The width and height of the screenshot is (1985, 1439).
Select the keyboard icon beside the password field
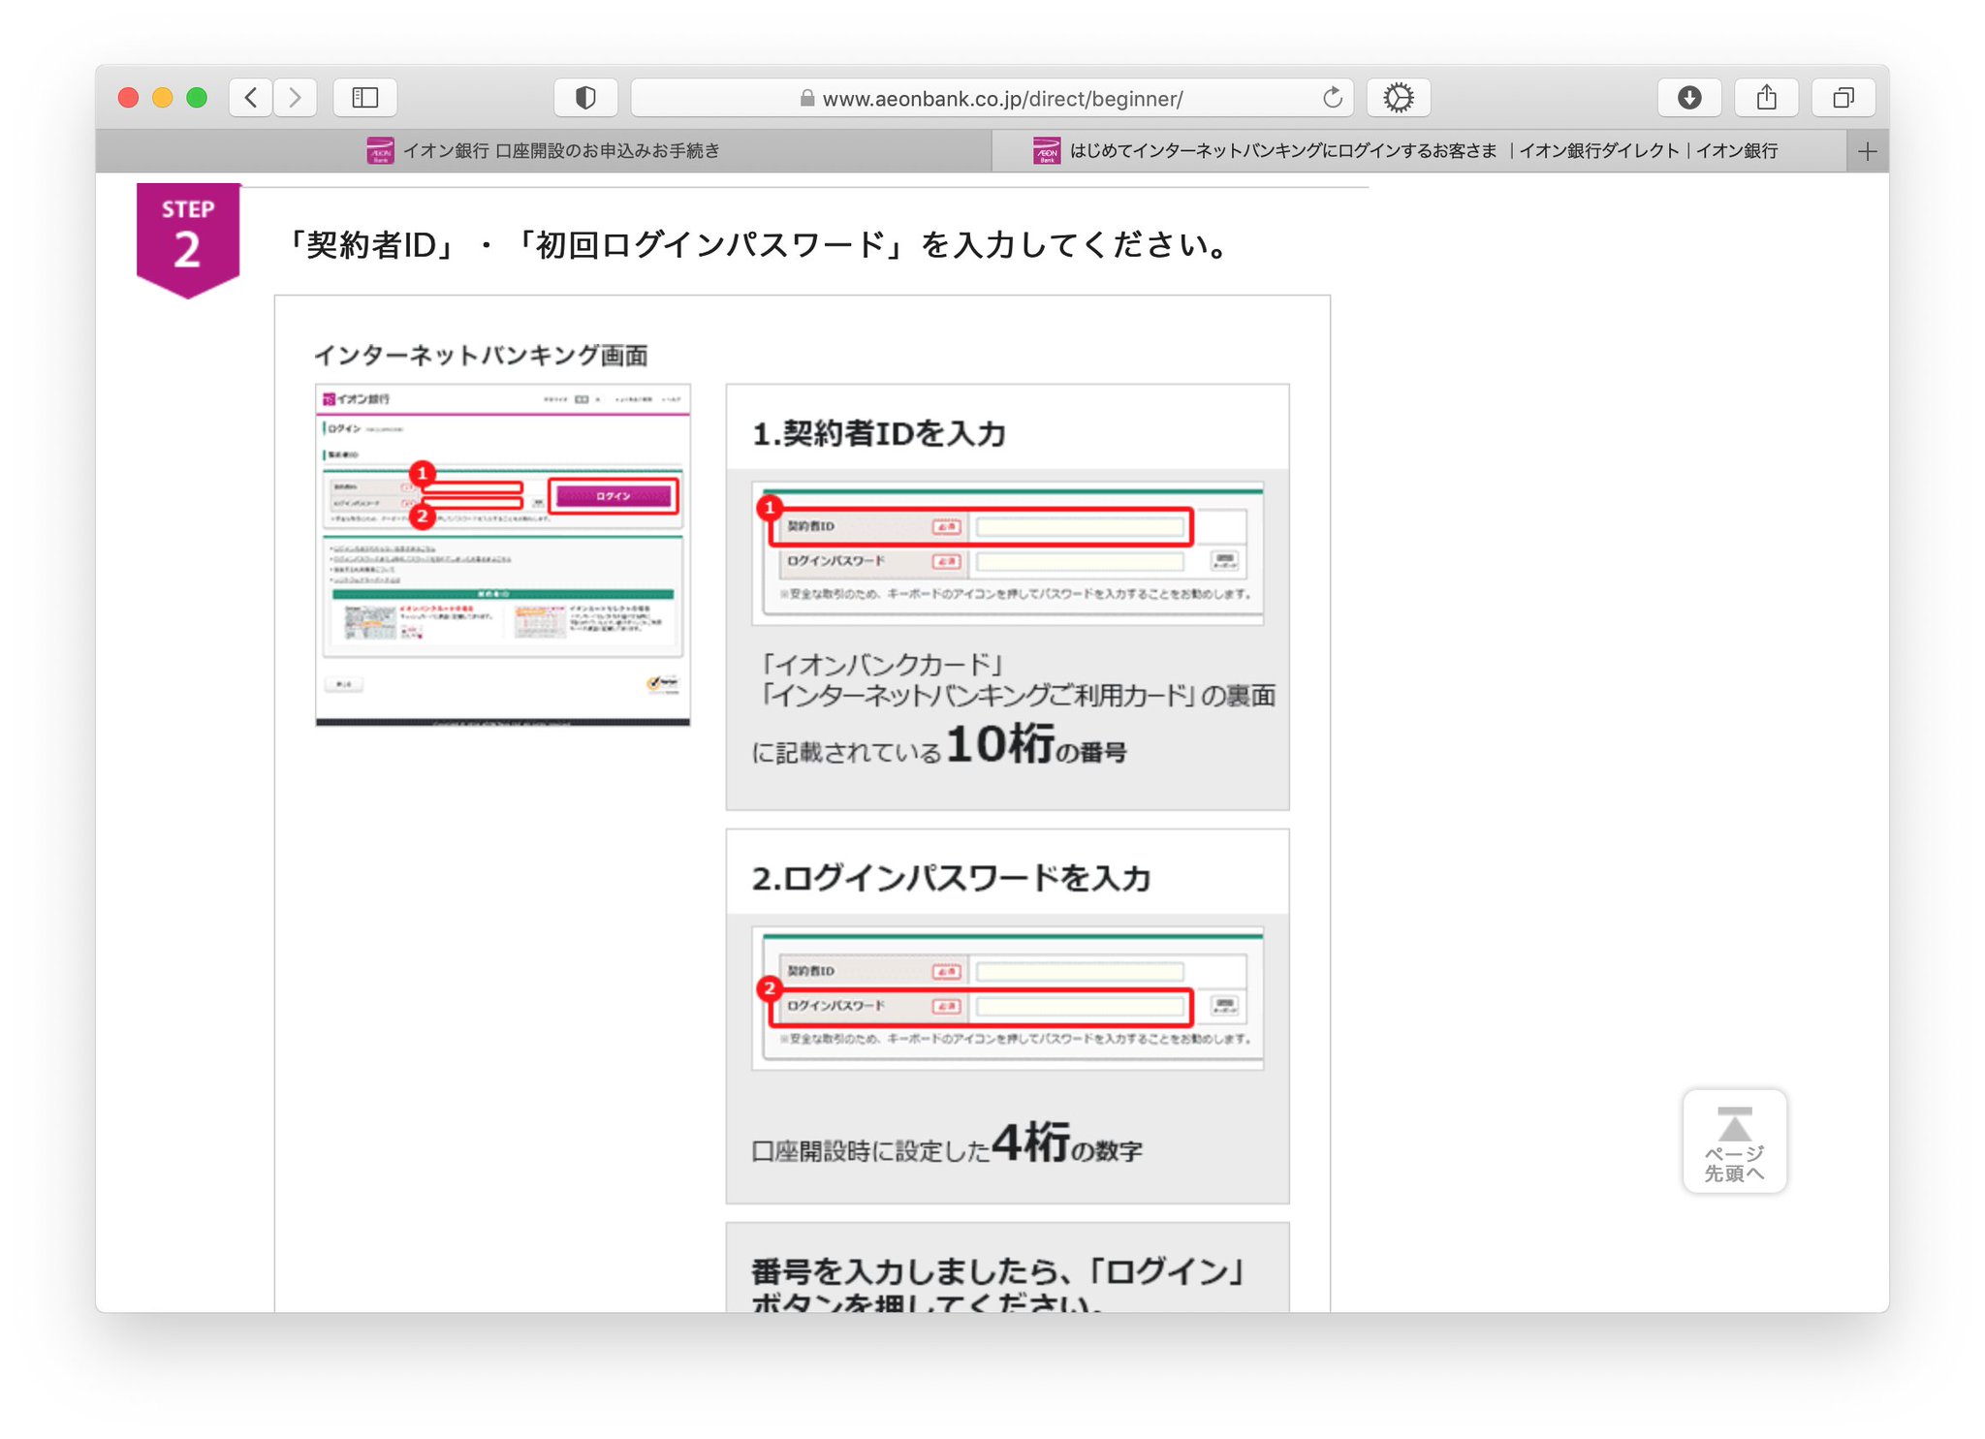tap(1223, 560)
